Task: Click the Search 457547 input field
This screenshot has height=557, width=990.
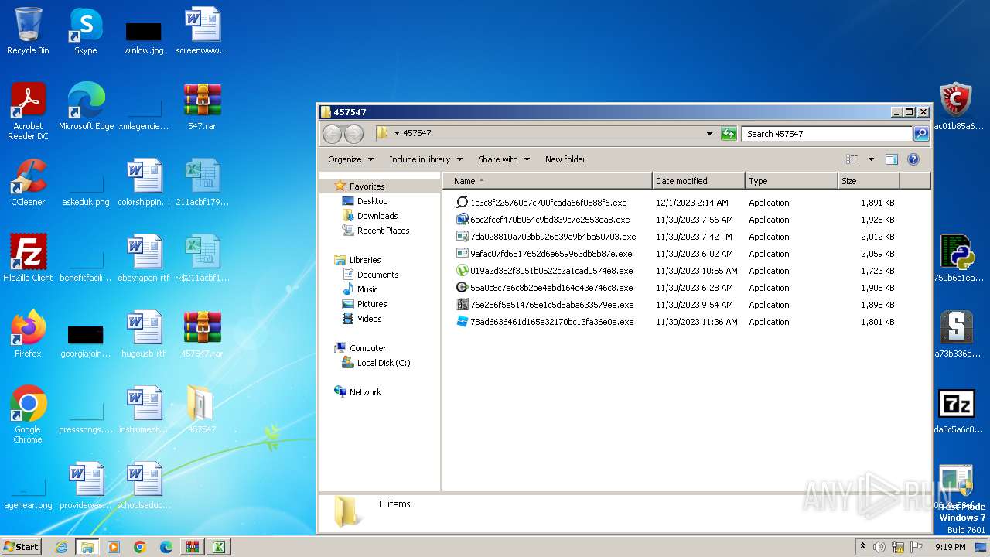Action: [x=827, y=134]
